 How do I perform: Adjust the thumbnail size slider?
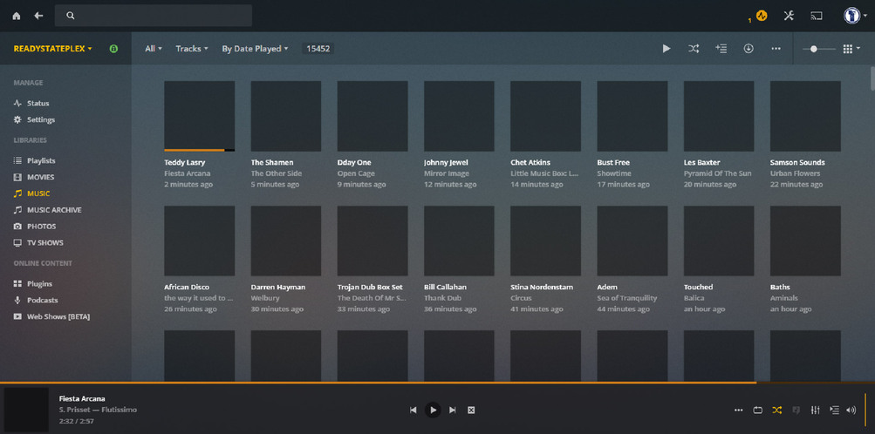tap(814, 49)
